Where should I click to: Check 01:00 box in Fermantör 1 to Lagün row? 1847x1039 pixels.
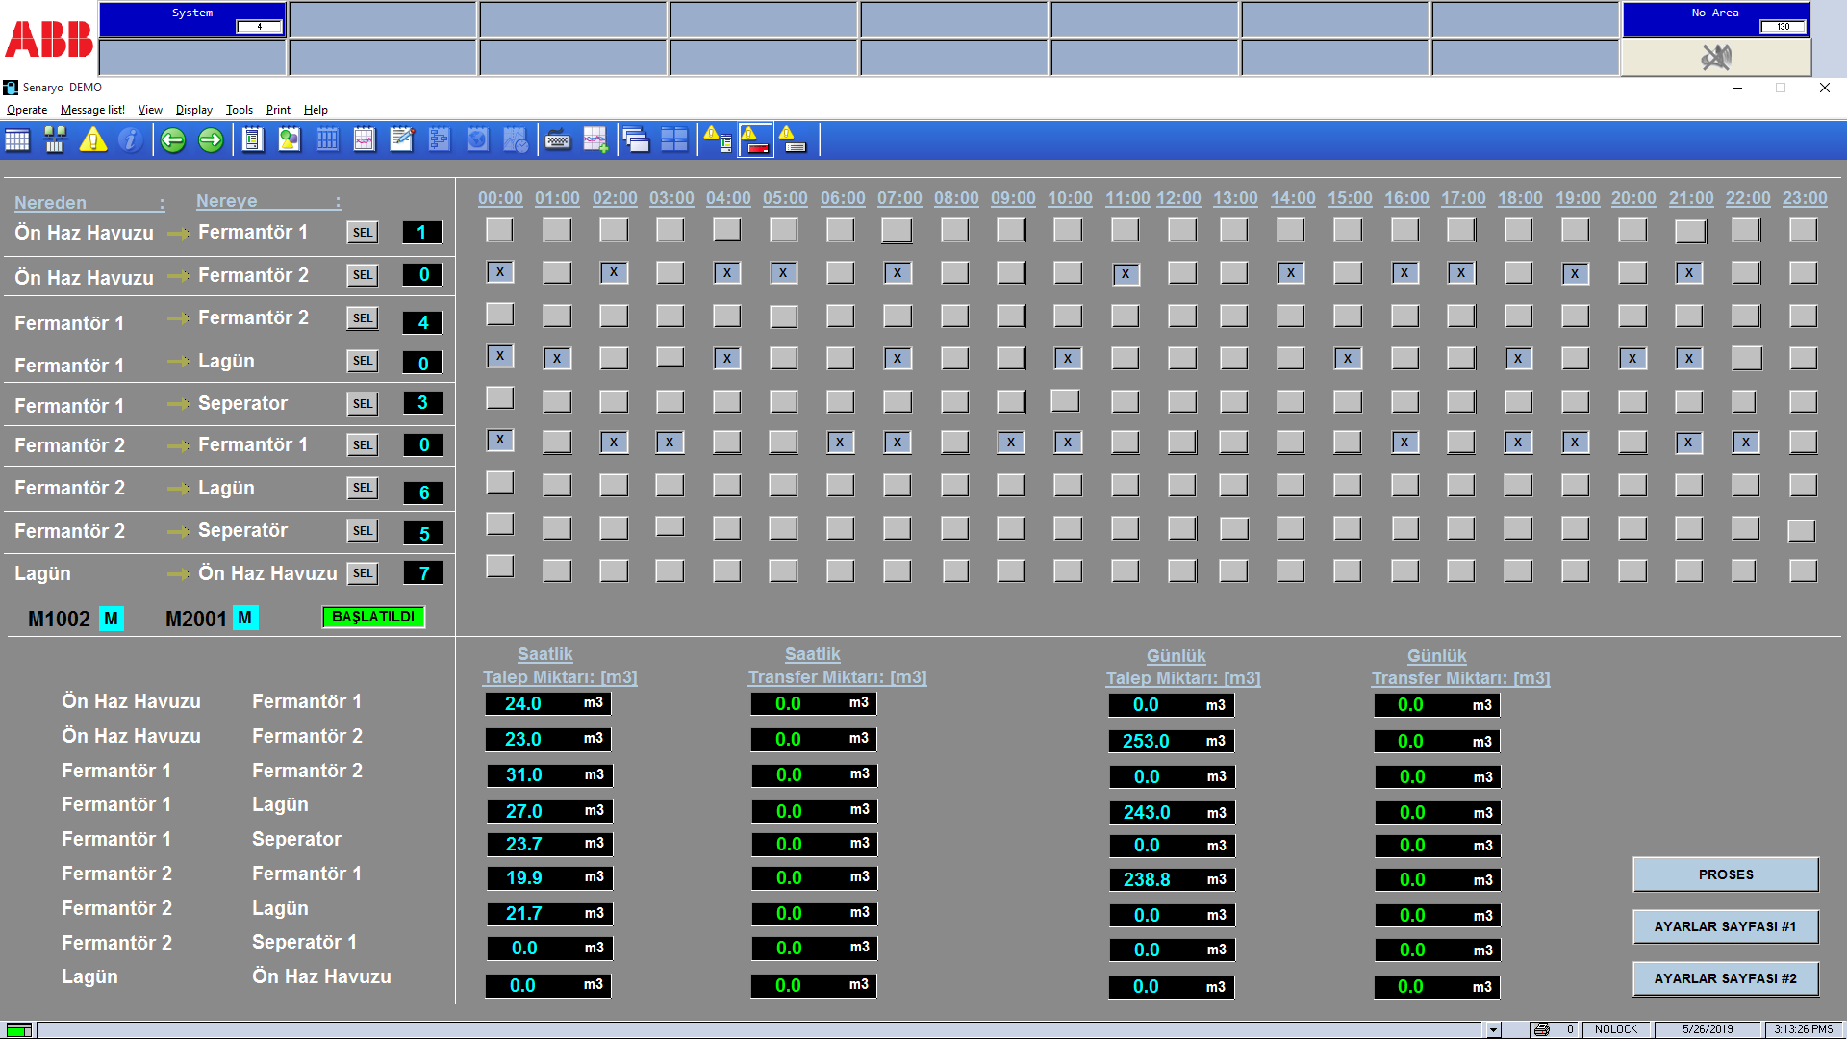(x=556, y=359)
